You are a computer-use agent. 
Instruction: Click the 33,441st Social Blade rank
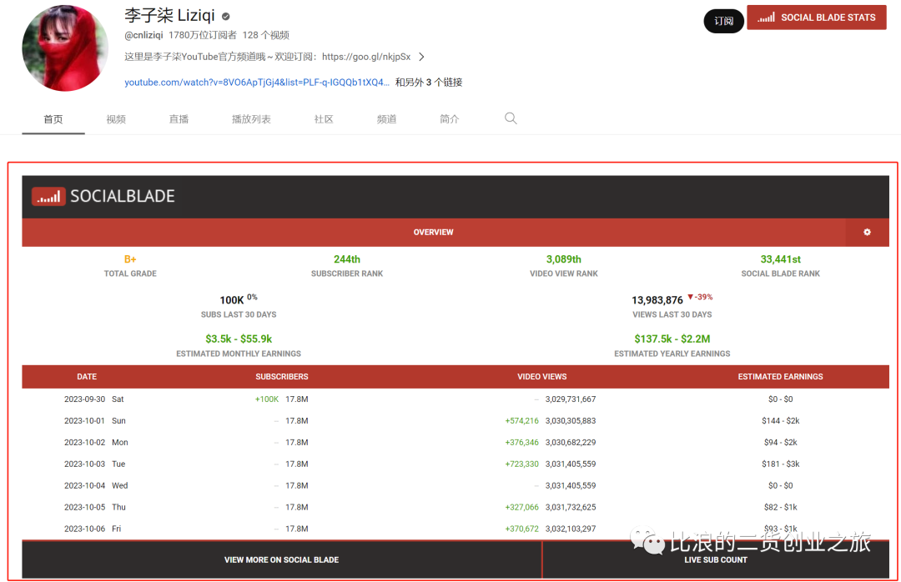780,259
